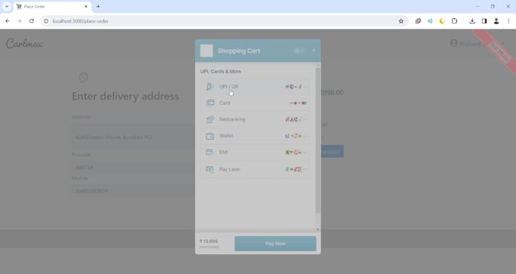516x274 pixels.
Task: Click the ₹13,998 amount text
Action: tap(209, 241)
